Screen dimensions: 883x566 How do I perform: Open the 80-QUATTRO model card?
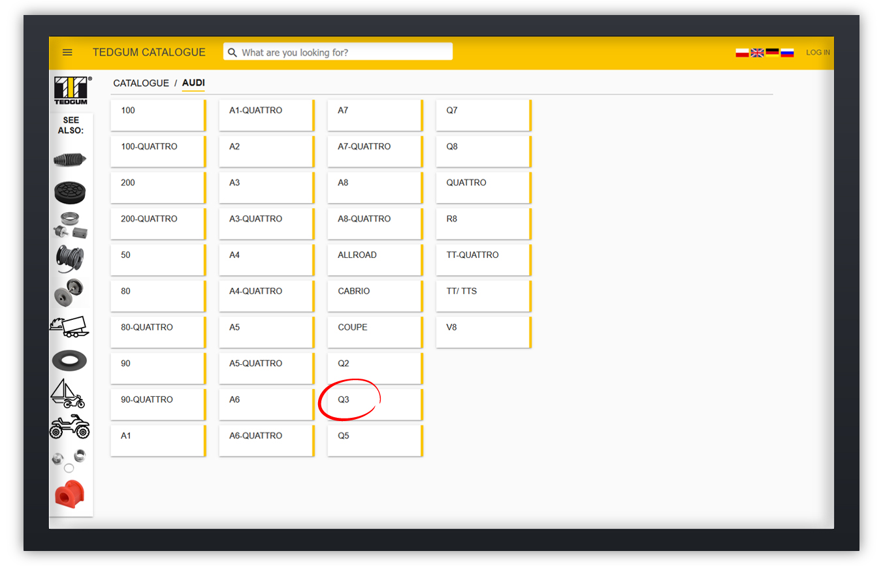158,332
